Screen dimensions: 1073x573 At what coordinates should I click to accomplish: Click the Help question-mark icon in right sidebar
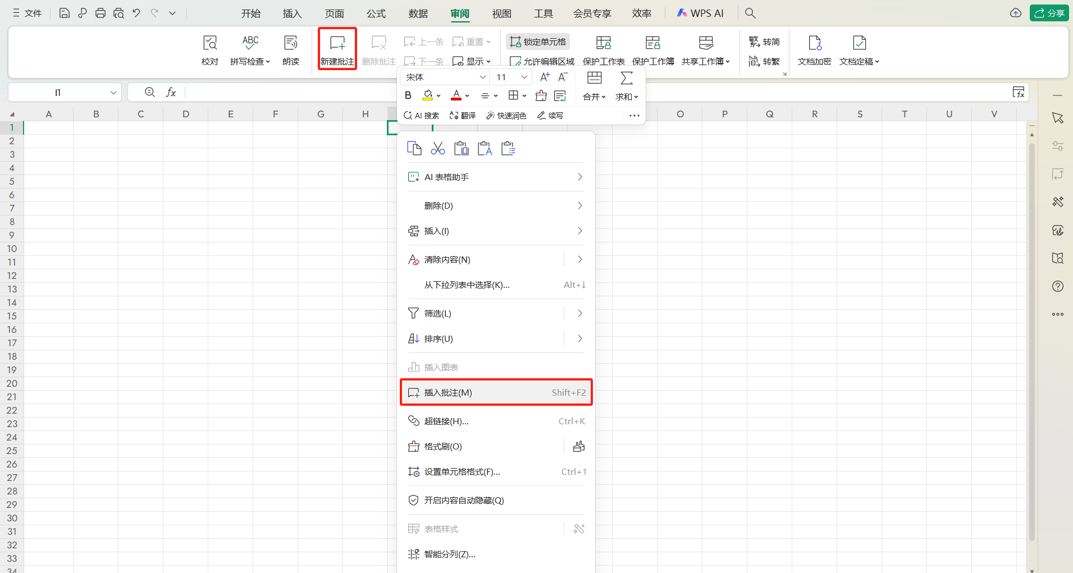point(1058,286)
